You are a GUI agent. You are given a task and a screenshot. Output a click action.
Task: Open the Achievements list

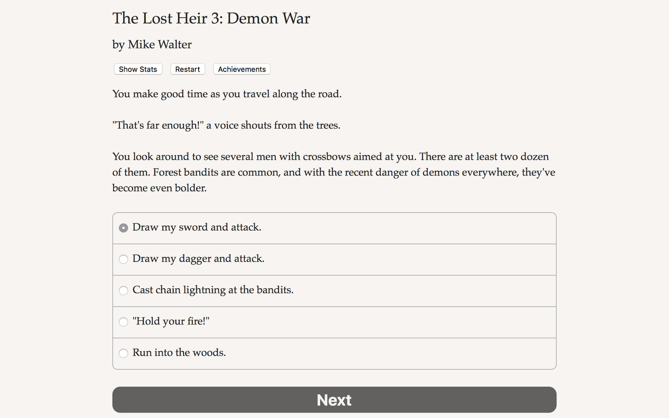(x=242, y=69)
